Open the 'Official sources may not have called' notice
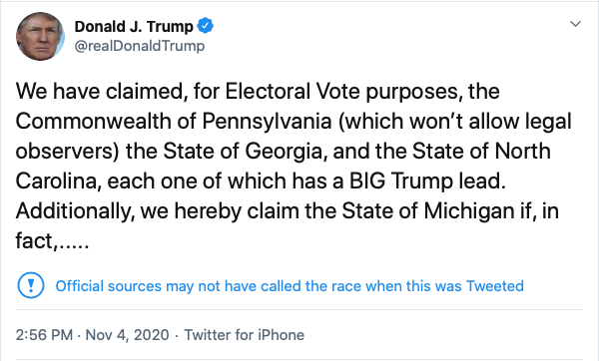The image size is (599, 361). 290,286
